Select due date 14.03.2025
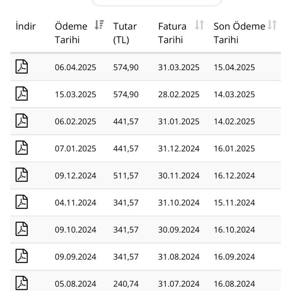 point(234,94)
